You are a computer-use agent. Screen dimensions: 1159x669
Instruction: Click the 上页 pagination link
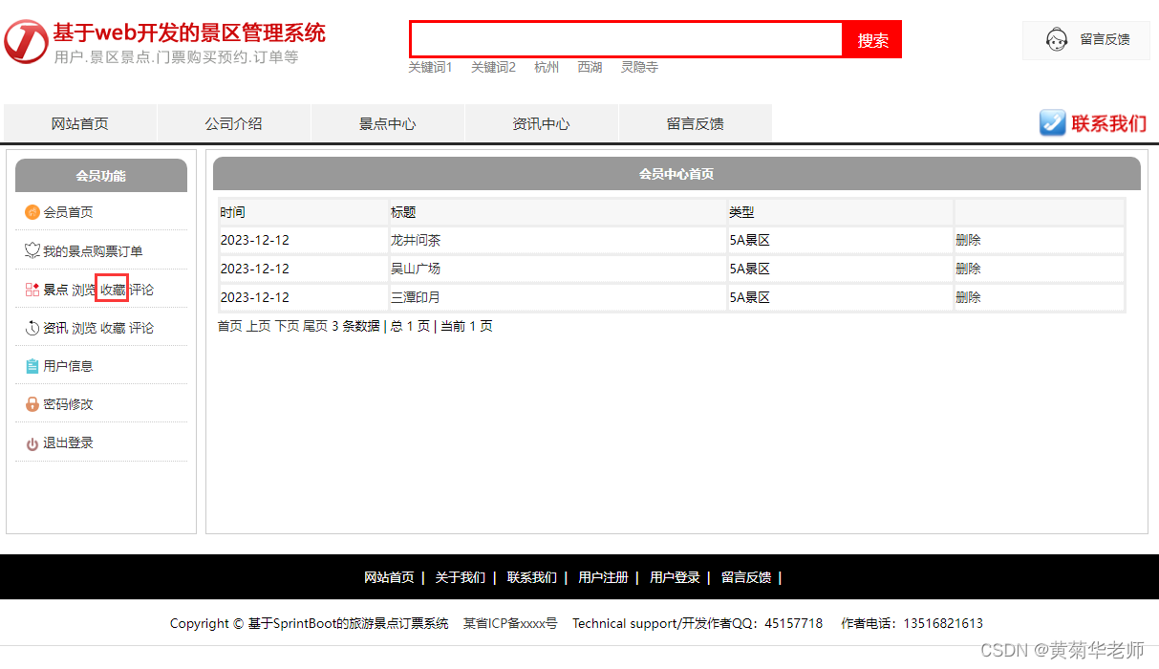tap(259, 326)
